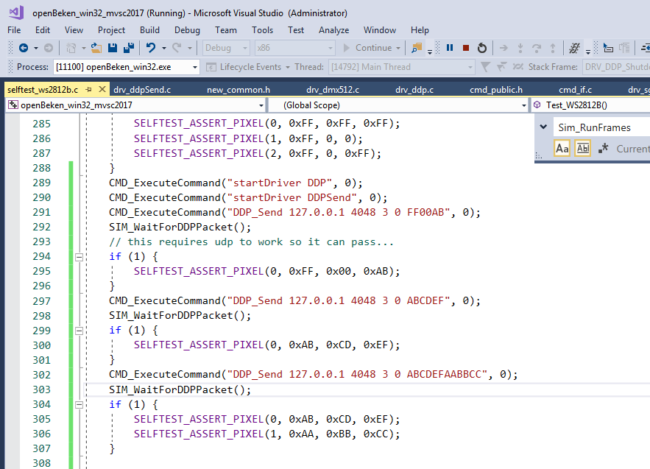Open the Process dropdown for openBeken_win32.exe
650x469 pixels.
tap(194, 67)
